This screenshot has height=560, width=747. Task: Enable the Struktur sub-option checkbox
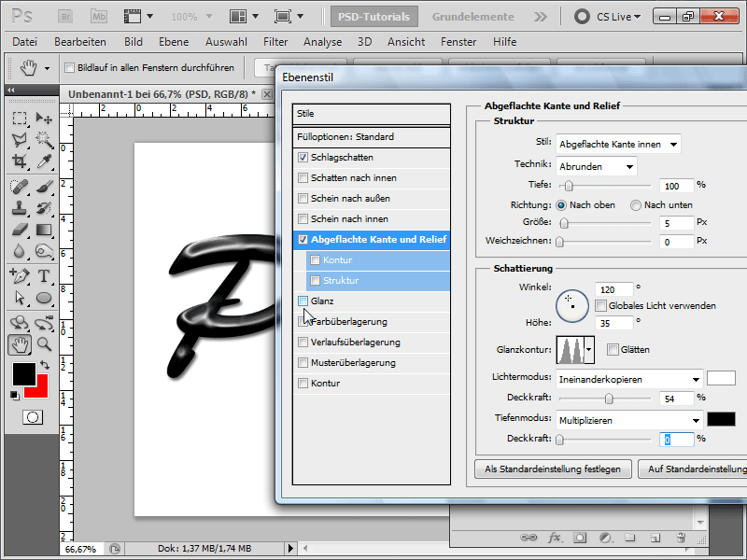pos(315,281)
